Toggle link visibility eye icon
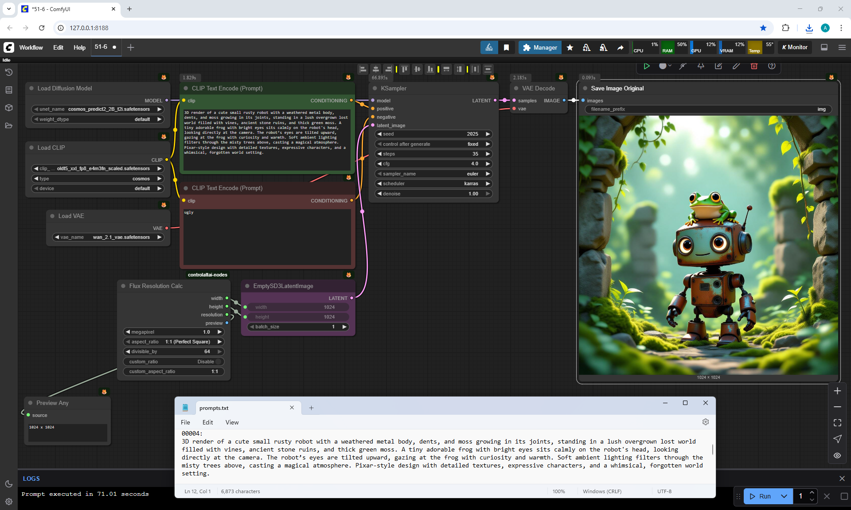The image size is (851, 510). tap(837, 455)
